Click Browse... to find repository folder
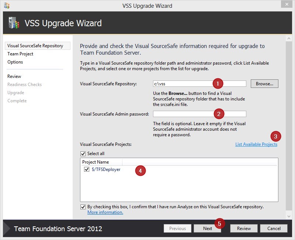This screenshot has height=240, width=295. (264, 84)
